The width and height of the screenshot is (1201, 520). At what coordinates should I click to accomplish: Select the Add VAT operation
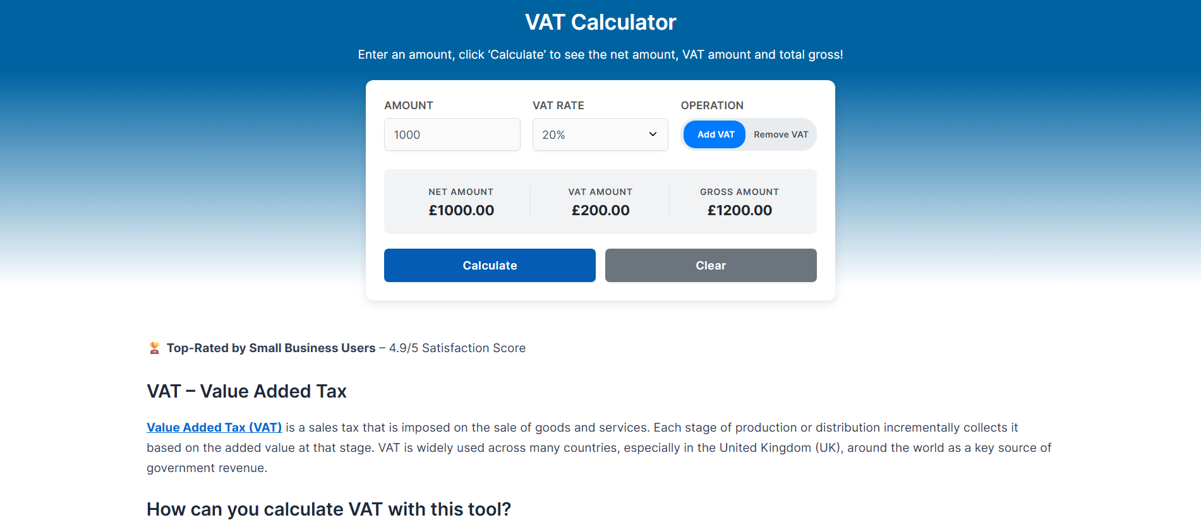click(714, 134)
